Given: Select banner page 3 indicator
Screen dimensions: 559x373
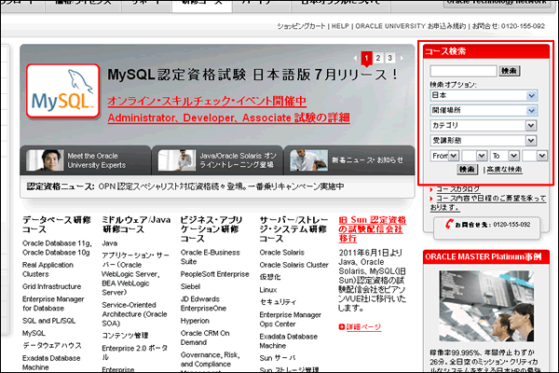Looking at the screenshot, I should click(390, 58).
